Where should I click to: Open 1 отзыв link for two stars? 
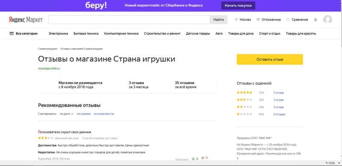click(279, 107)
